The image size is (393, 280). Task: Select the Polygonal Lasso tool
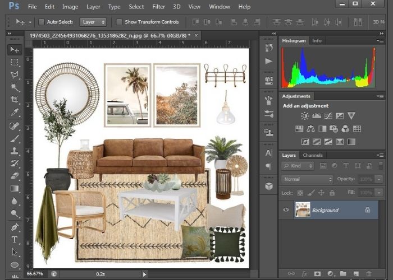pyautogui.click(x=15, y=74)
